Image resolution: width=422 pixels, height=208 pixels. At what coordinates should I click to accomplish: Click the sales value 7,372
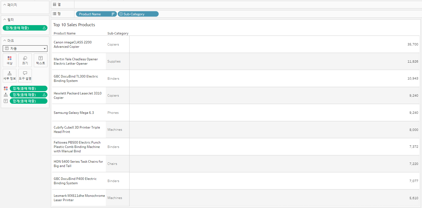click(x=414, y=147)
